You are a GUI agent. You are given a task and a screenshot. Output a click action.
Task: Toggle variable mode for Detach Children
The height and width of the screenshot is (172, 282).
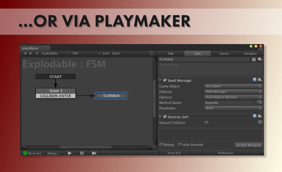point(260,123)
